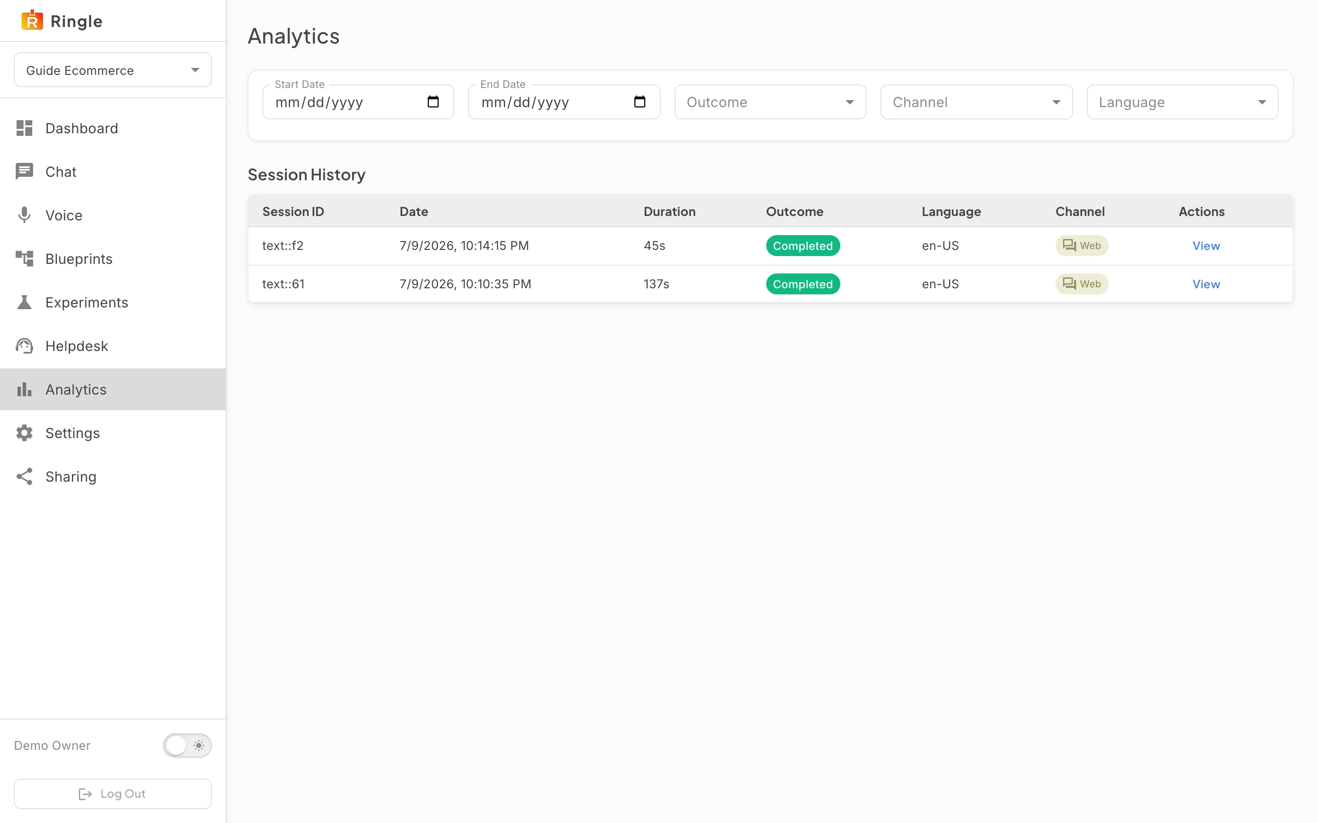The width and height of the screenshot is (1318, 823).
Task: Select the Analytics sidebar item
Action: pos(113,389)
